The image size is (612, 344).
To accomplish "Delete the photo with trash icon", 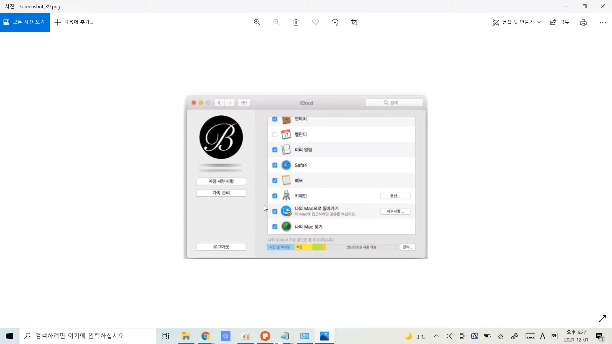I will 296,22.
